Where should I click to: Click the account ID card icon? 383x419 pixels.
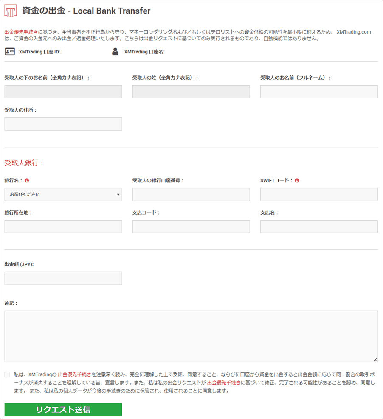(9, 52)
